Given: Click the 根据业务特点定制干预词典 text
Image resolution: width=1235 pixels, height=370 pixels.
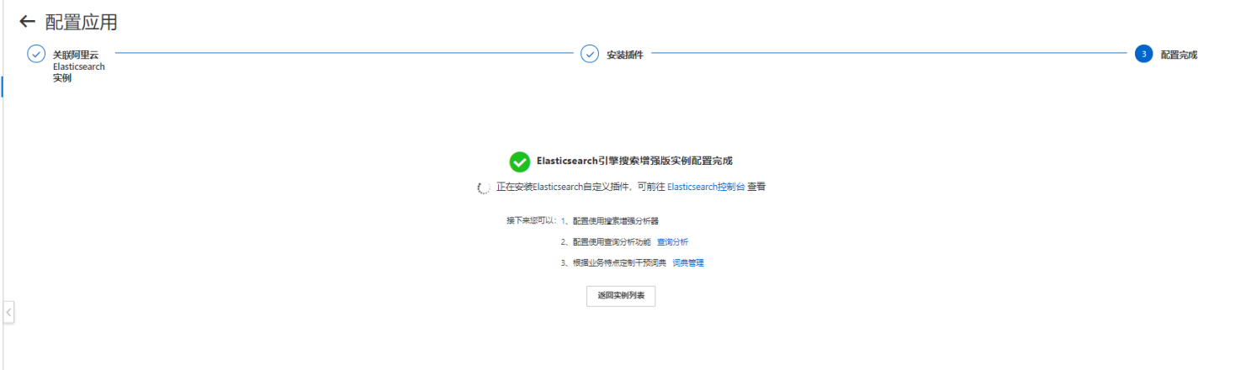Looking at the screenshot, I should point(619,263).
